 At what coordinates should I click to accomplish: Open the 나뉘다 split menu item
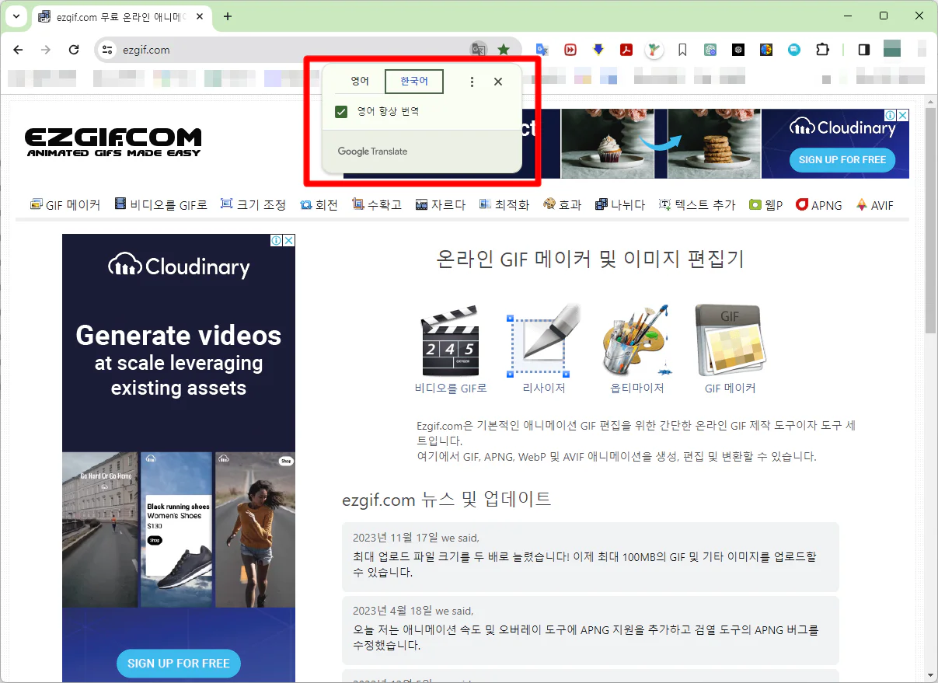point(620,205)
